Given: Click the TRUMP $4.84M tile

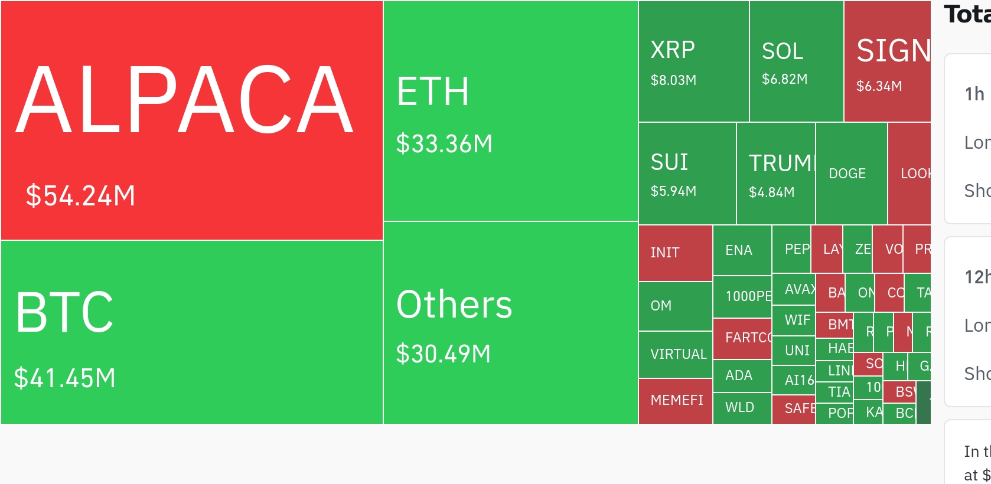Looking at the screenshot, I should pos(775,174).
